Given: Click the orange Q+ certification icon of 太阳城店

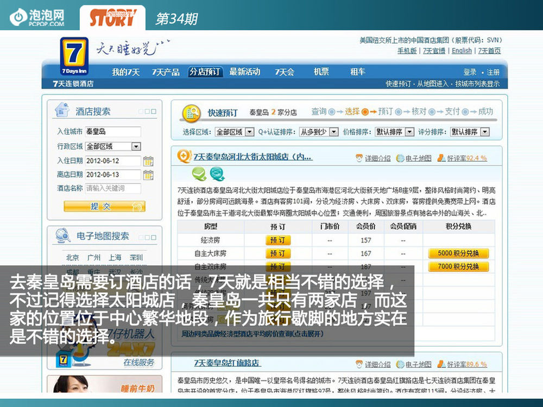Looking at the screenshot, I should coord(184,156).
